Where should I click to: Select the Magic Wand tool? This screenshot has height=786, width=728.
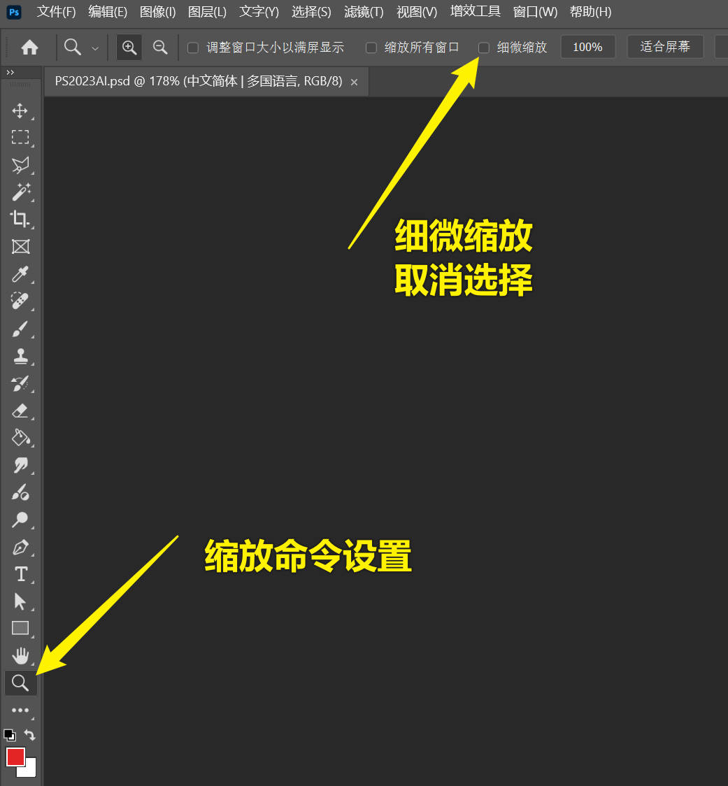point(20,192)
